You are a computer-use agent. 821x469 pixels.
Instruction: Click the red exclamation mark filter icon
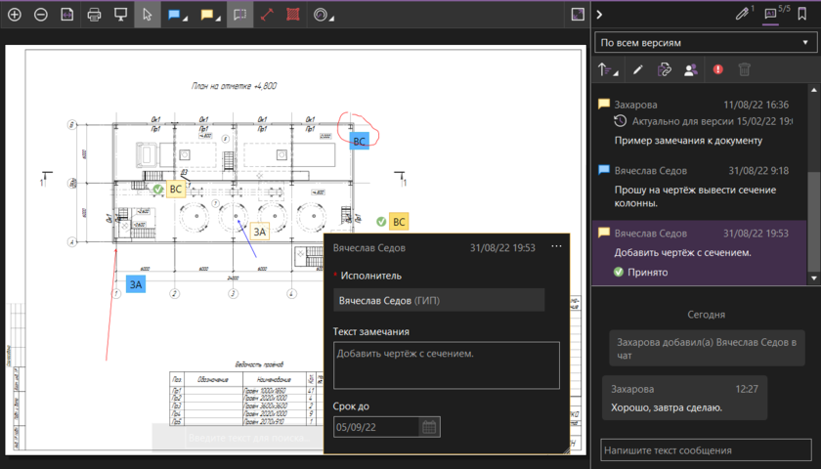coord(718,69)
